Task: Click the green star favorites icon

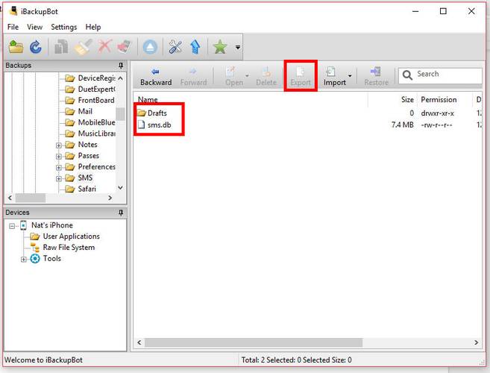Action: (x=220, y=47)
